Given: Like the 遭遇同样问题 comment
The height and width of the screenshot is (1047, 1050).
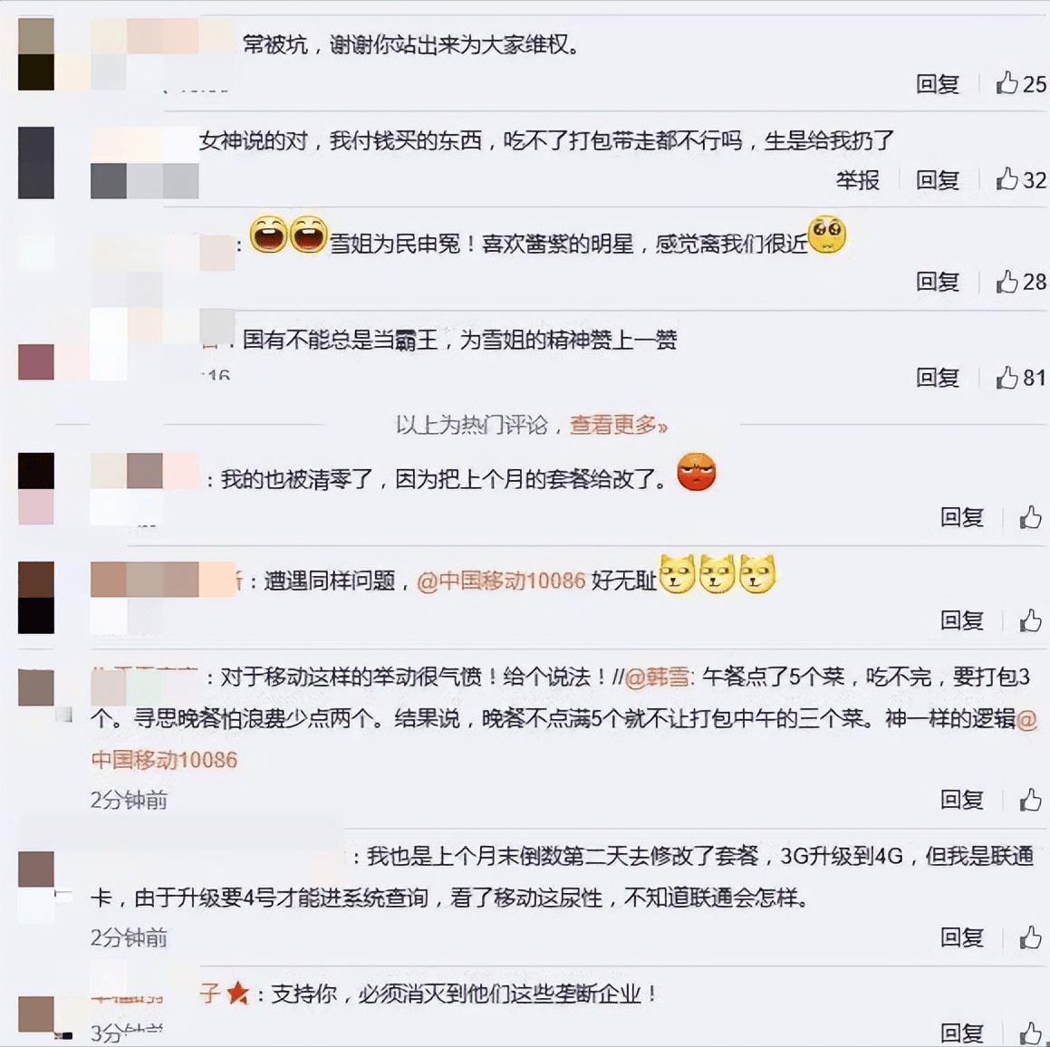Looking at the screenshot, I should [1031, 620].
